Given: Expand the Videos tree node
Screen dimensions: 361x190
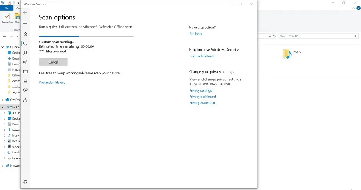Looking at the screenshot, I should pos(5,147).
